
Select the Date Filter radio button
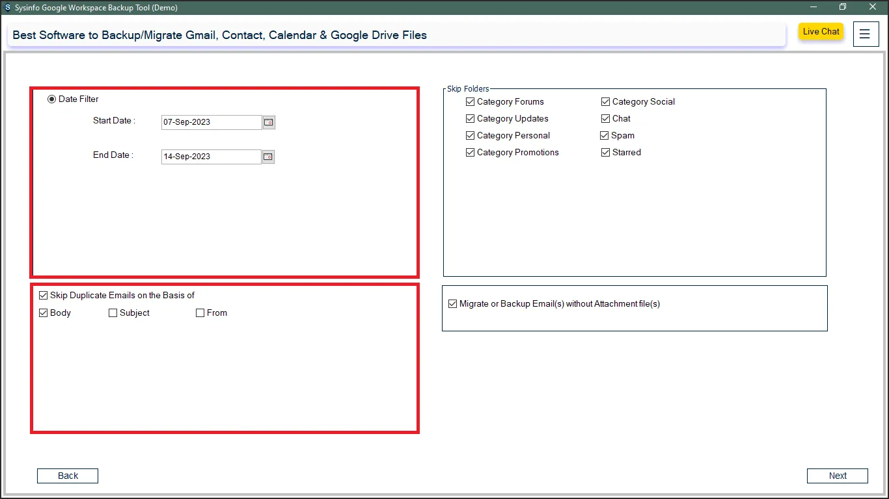[x=52, y=99]
